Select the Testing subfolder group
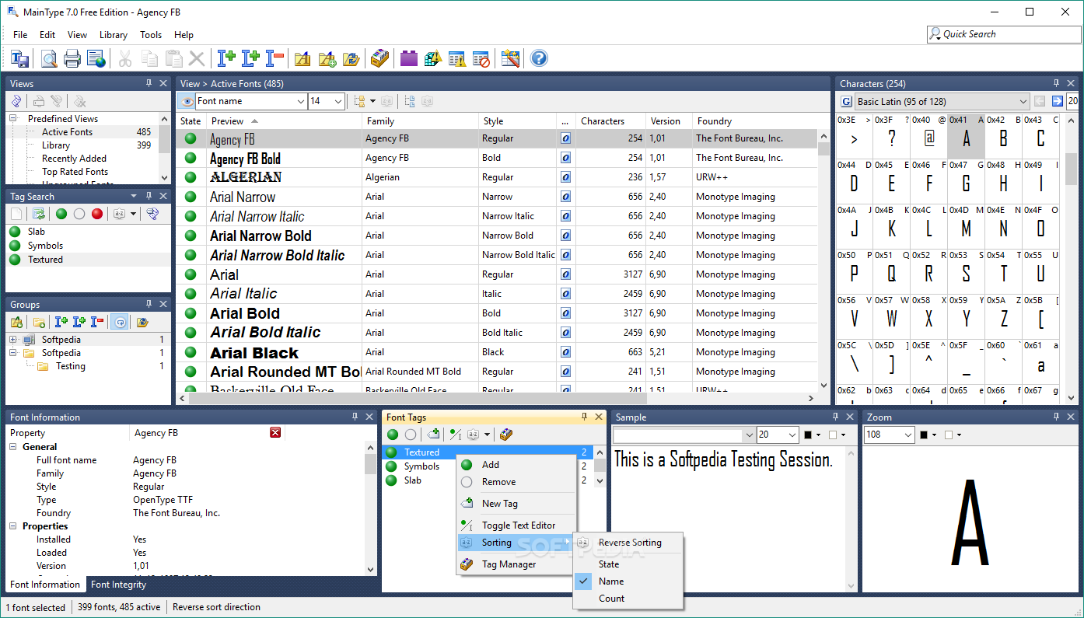 pyautogui.click(x=71, y=366)
